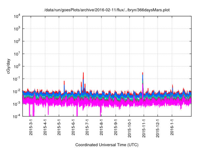
Task: Click the 10^1 y-axis tick label
Action: 17,54
